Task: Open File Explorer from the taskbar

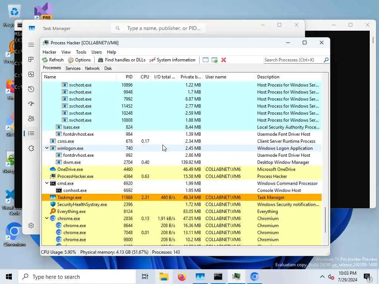Action: click(164, 277)
